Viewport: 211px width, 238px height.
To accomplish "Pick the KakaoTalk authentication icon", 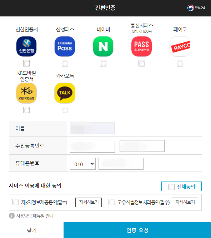I will (x=65, y=93).
